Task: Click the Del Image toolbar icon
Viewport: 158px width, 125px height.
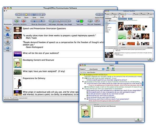Action: point(60,21)
